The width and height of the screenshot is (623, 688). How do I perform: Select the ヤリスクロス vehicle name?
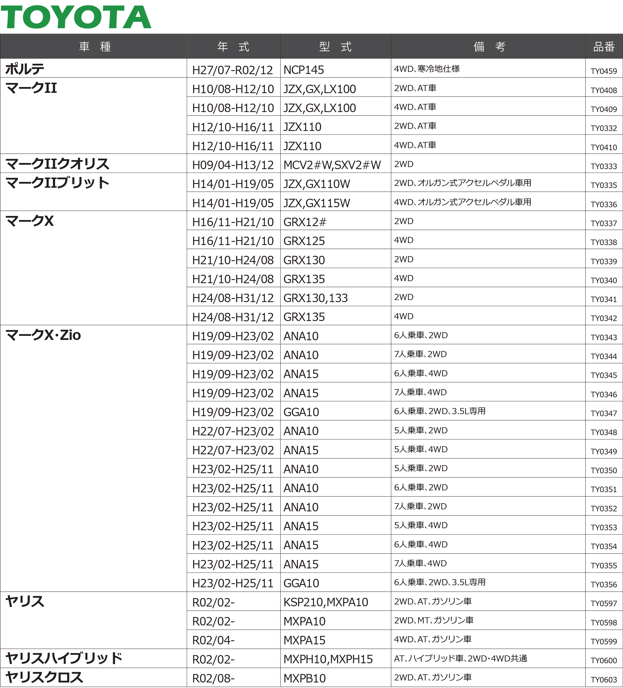(44, 677)
